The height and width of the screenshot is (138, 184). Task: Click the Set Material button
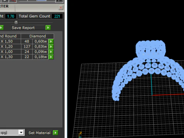[x=39, y=133]
